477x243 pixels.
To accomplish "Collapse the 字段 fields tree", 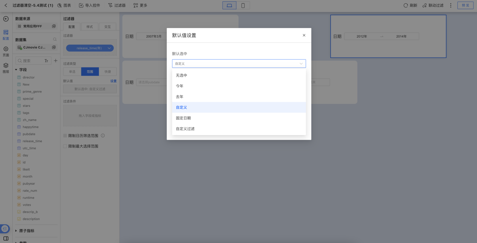I will (x=16, y=70).
